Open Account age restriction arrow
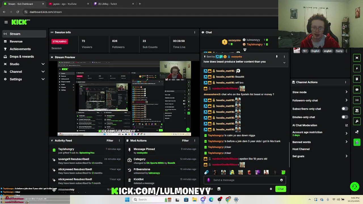 (346, 133)
